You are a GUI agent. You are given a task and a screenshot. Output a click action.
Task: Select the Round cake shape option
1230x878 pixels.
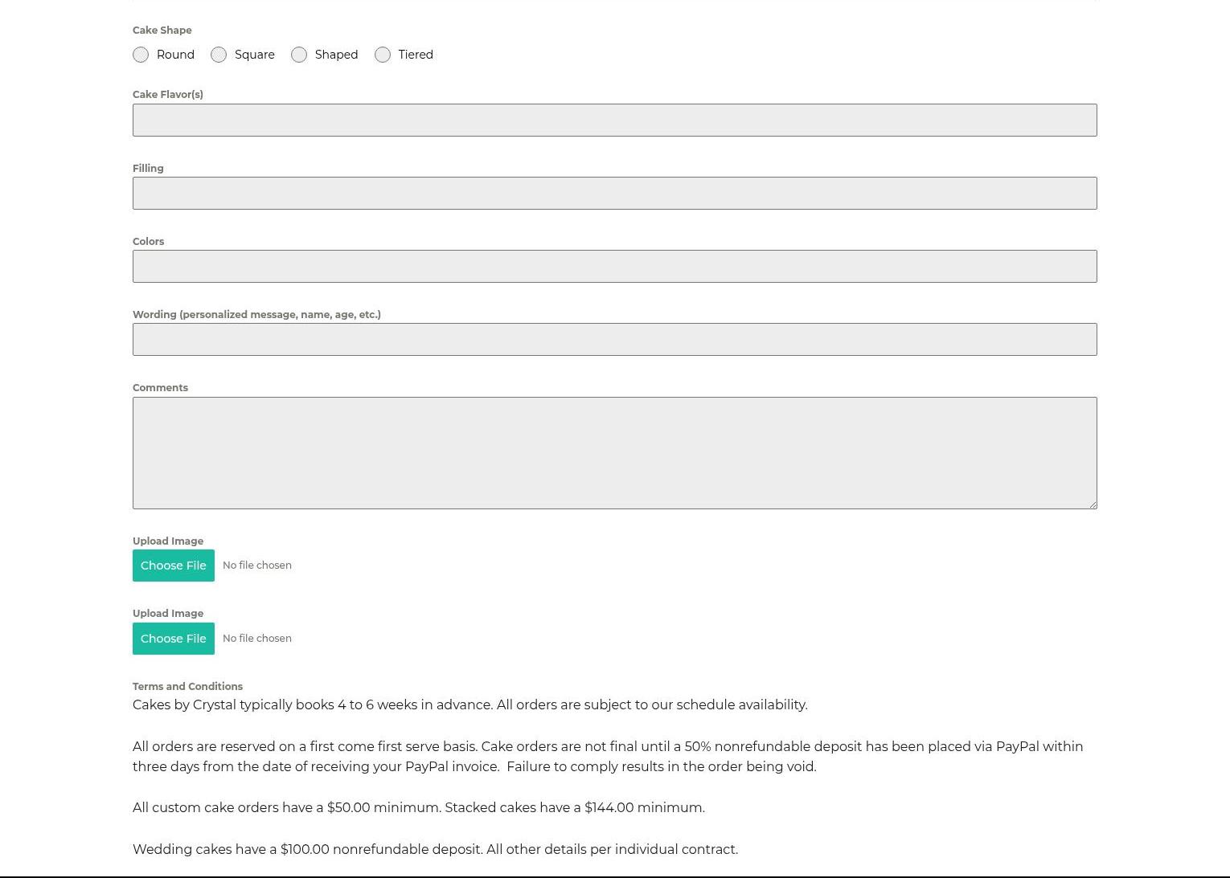141,55
